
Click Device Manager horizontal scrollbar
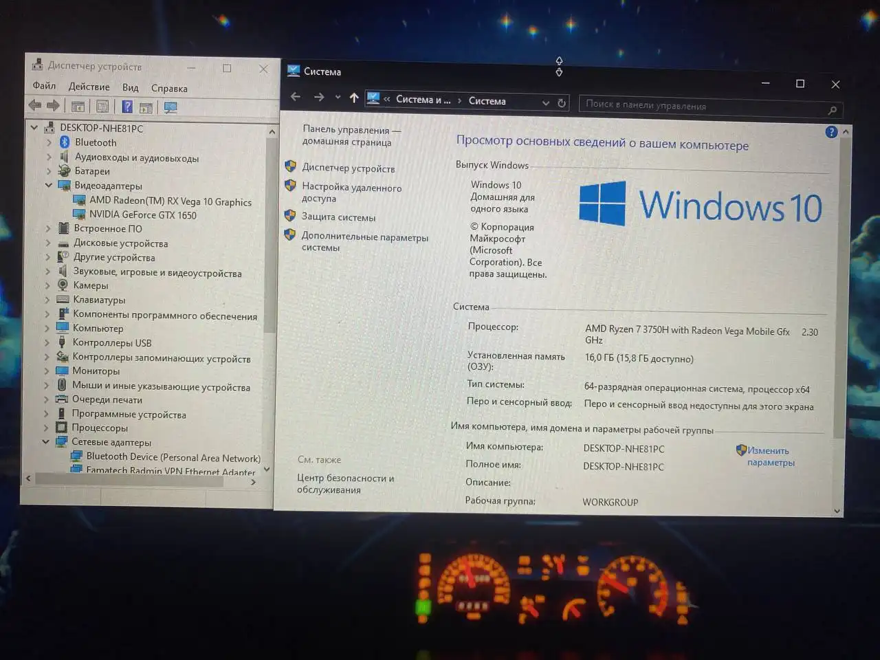pos(131,481)
